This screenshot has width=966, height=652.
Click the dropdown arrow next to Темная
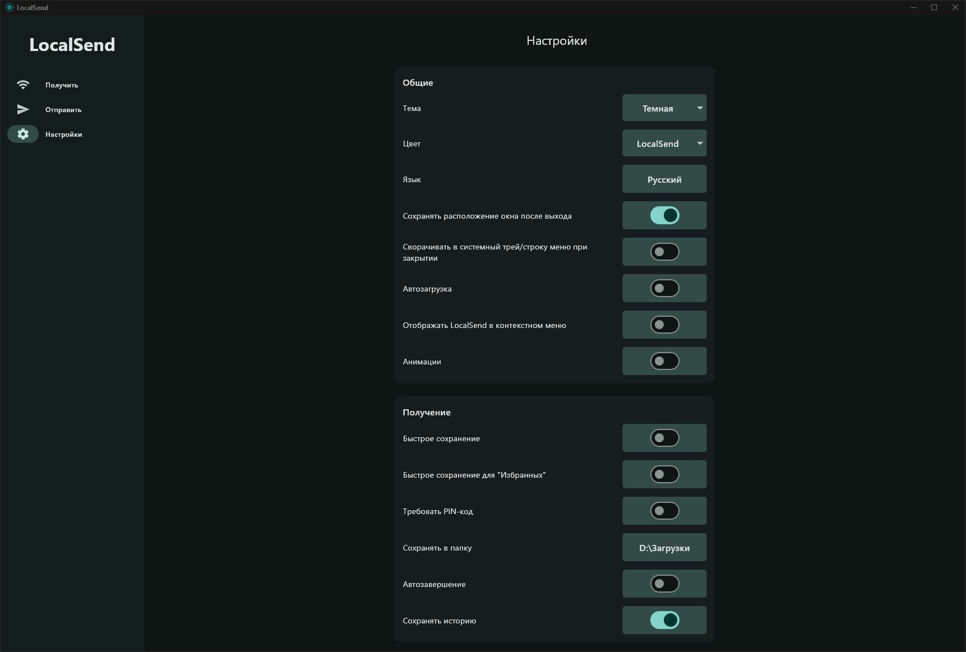[700, 108]
